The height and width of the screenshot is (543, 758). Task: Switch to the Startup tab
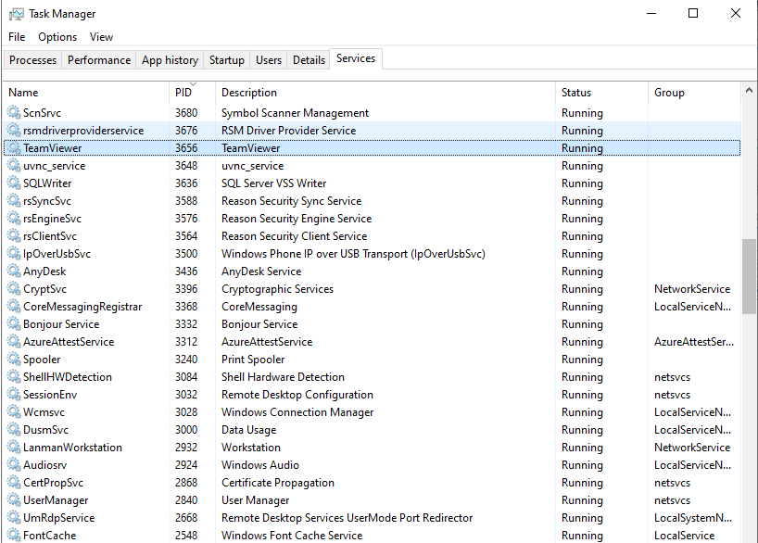pyautogui.click(x=227, y=60)
